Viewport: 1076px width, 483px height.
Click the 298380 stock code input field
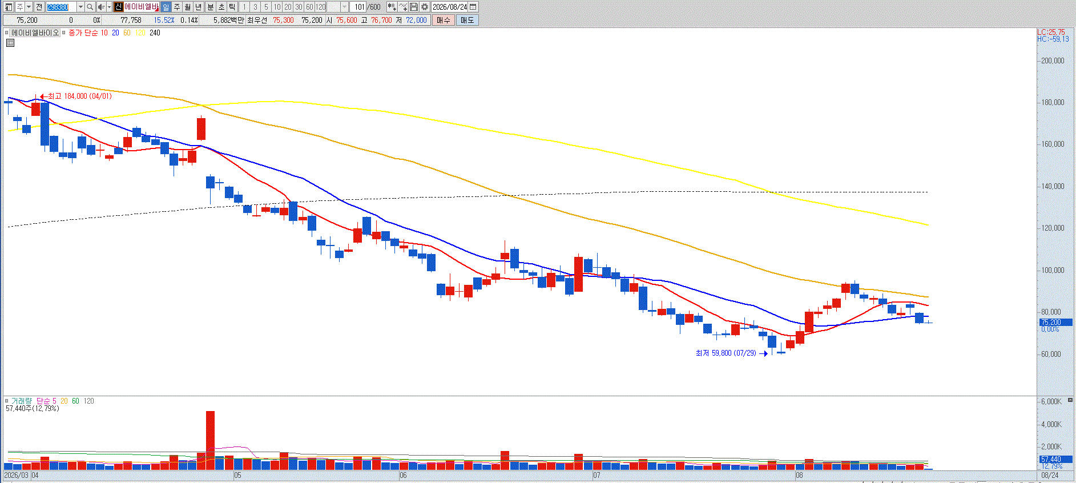(x=61, y=7)
